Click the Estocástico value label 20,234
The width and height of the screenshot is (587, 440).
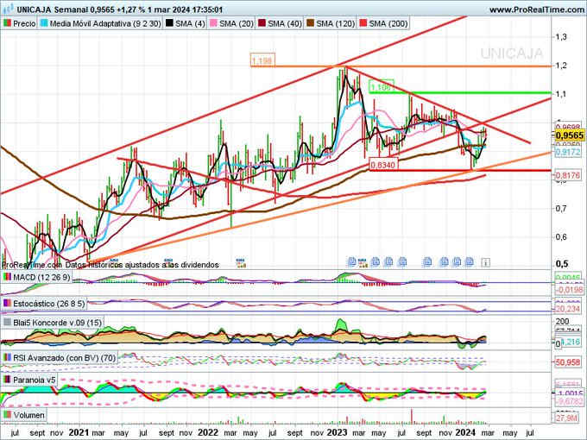pos(568,309)
